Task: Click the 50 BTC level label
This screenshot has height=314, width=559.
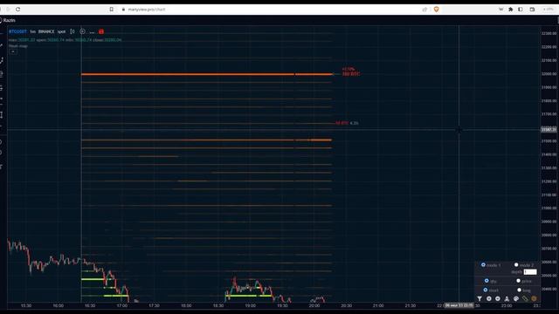Action: 342,123
